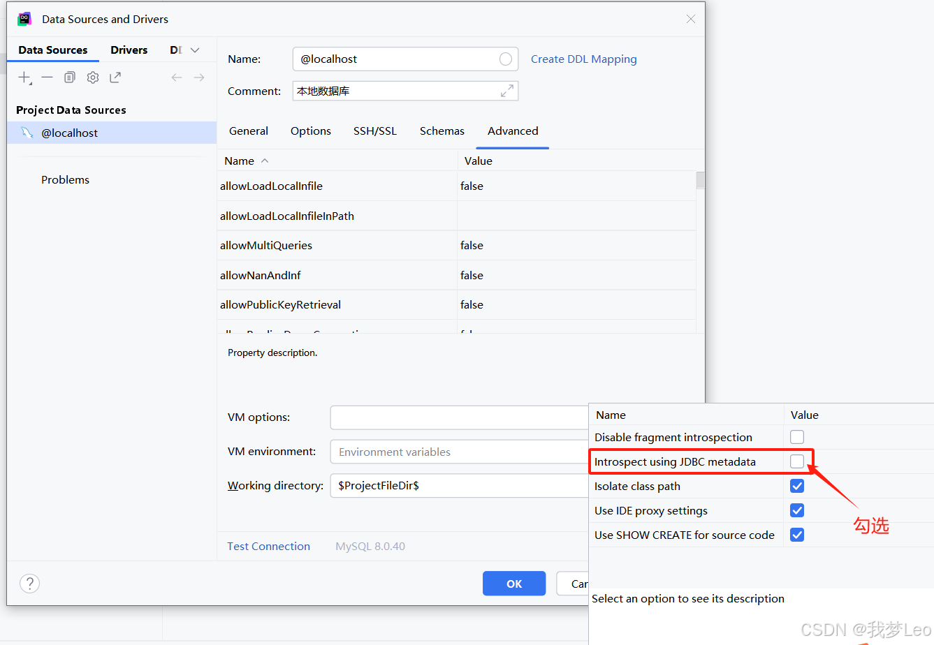The width and height of the screenshot is (934, 645).
Task: Uncheck Use IDE proxy settings
Action: (x=797, y=510)
